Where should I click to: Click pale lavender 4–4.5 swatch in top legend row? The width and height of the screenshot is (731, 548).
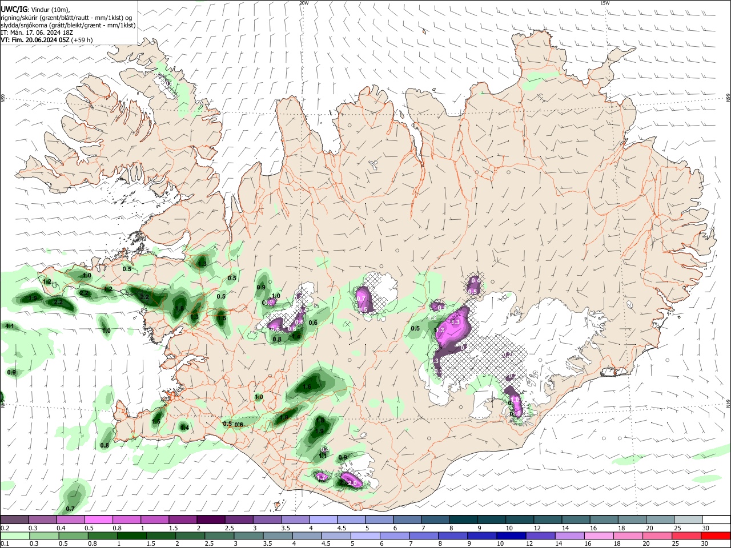323,519
